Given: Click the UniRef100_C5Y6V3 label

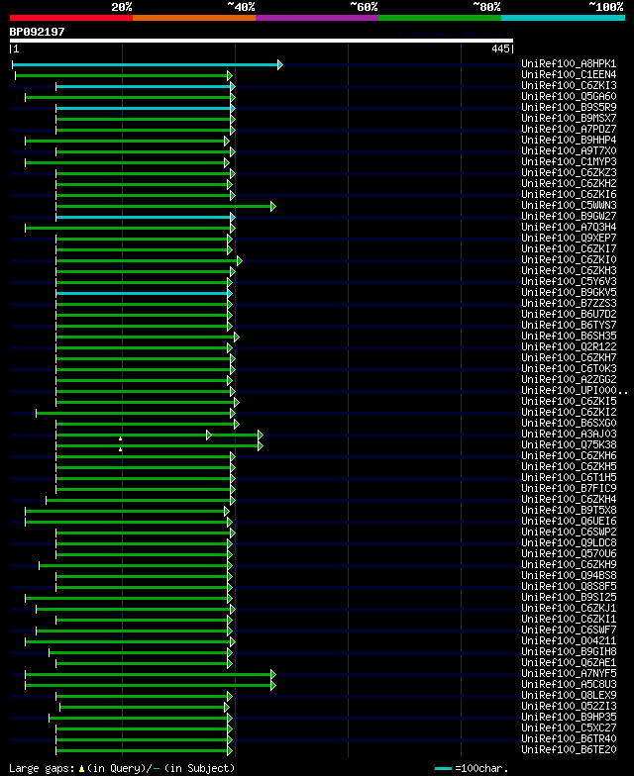Looking at the screenshot, I should click(x=569, y=281).
